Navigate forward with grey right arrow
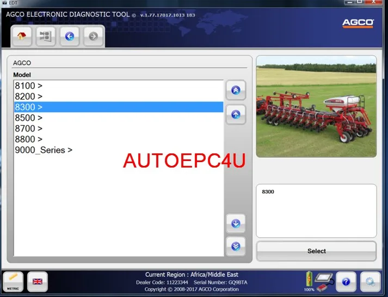 [x=93, y=36]
